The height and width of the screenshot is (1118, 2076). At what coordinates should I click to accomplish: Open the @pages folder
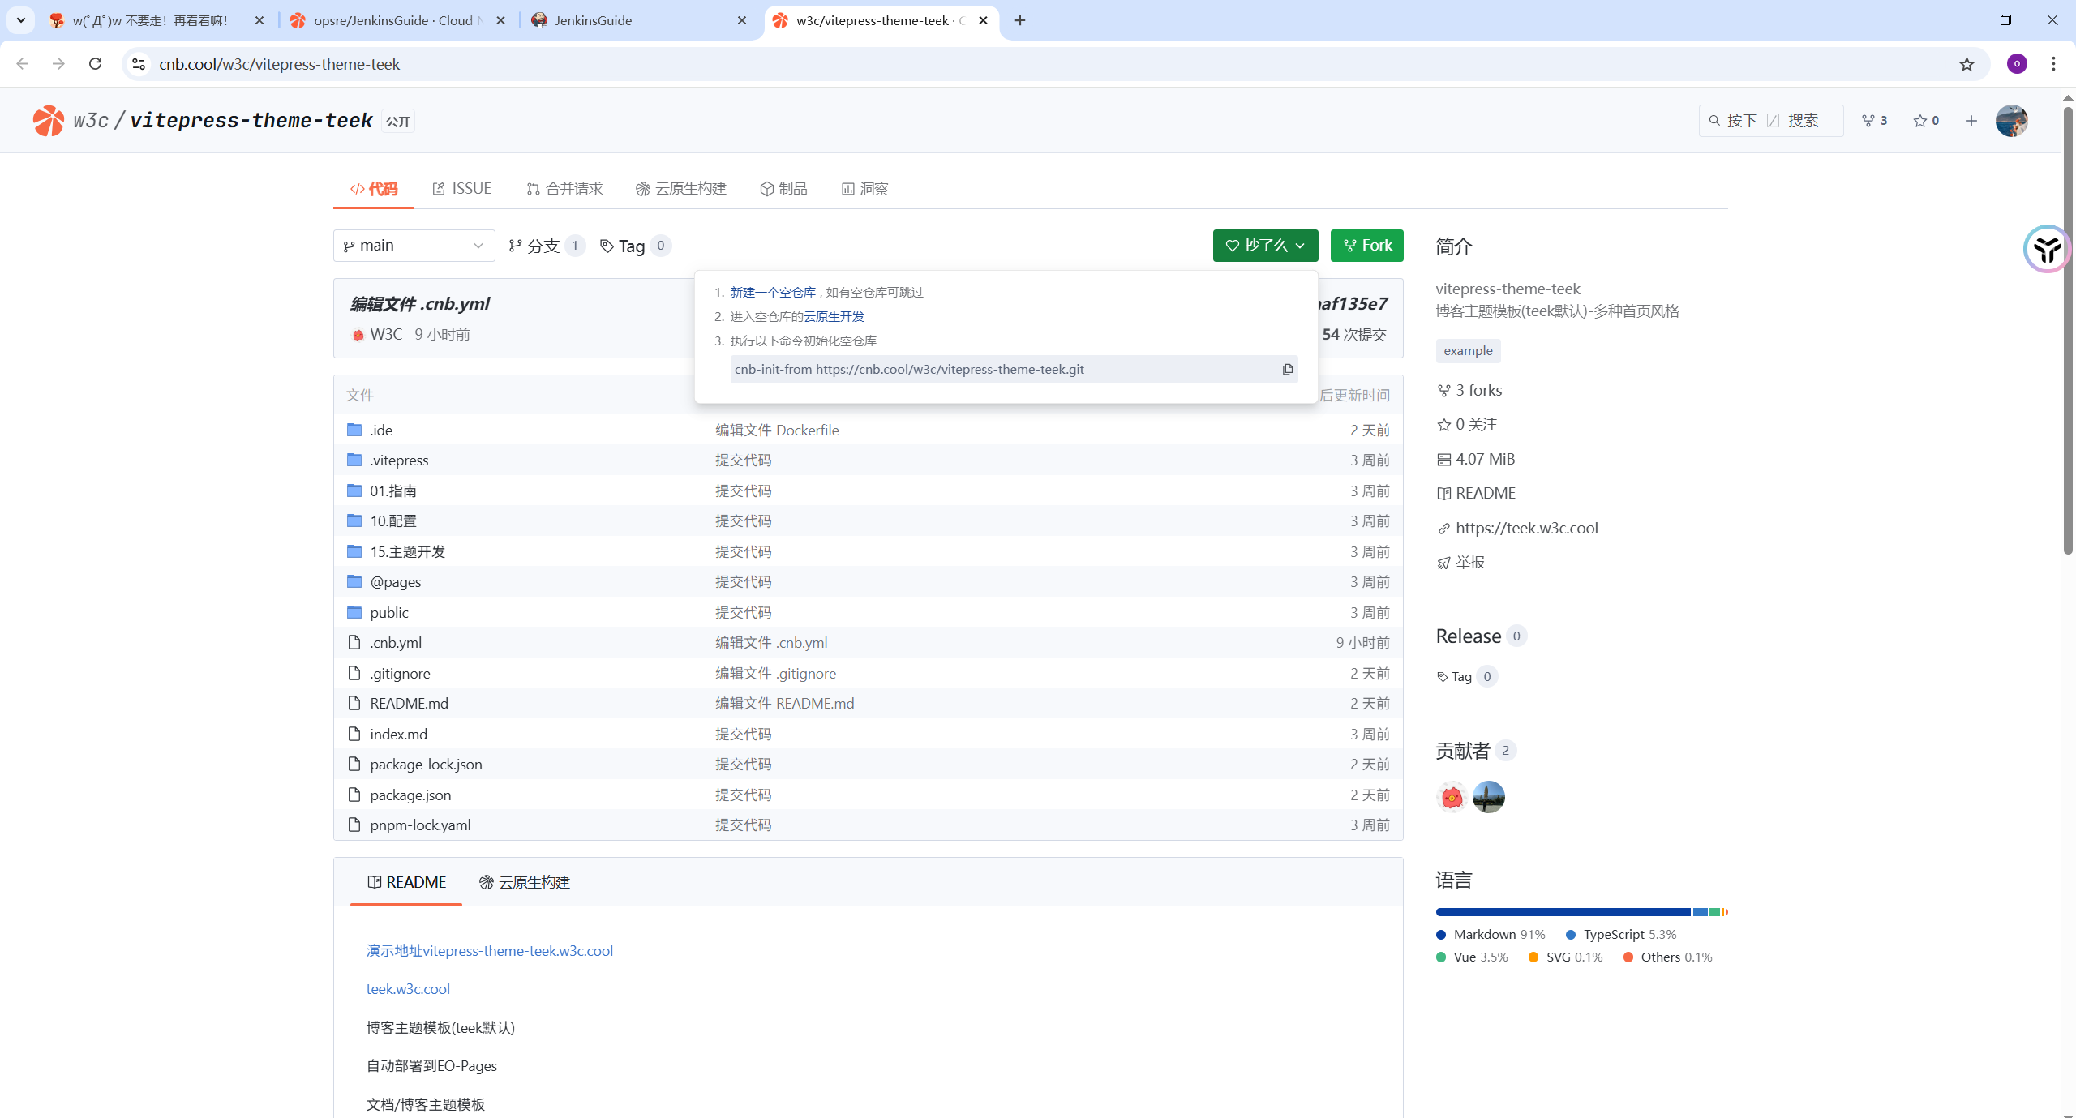pyautogui.click(x=395, y=582)
